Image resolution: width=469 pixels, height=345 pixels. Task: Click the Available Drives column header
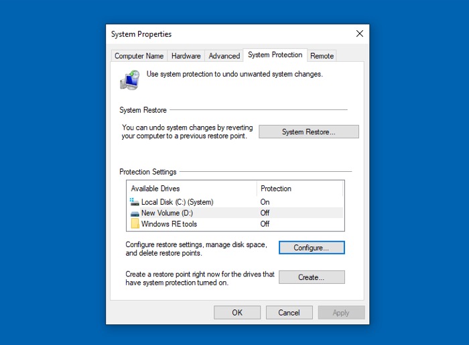[x=192, y=189]
